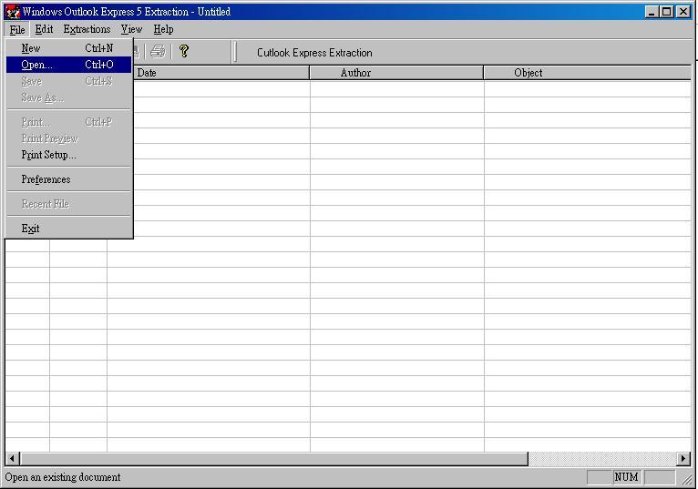This screenshot has height=489, width=698.
Task: Maximize the Outlook Express 5 Extraction window
Action: [x=666, y=12]
